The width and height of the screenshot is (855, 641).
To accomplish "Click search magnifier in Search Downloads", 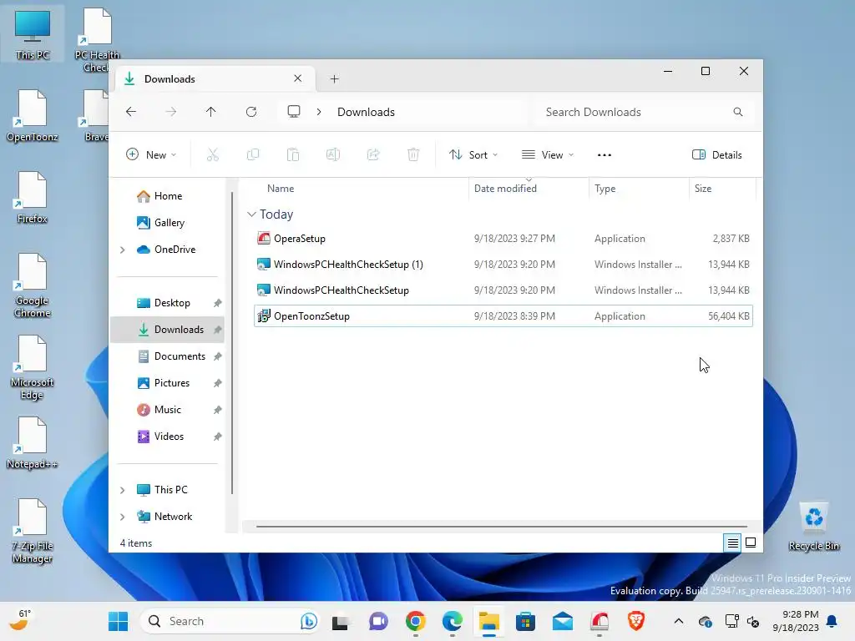I will (x=738, y=112).
